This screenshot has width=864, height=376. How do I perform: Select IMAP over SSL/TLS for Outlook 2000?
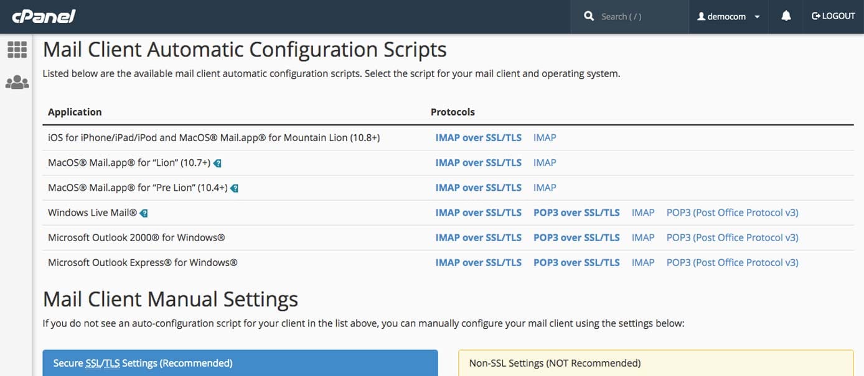pos(479,237)
